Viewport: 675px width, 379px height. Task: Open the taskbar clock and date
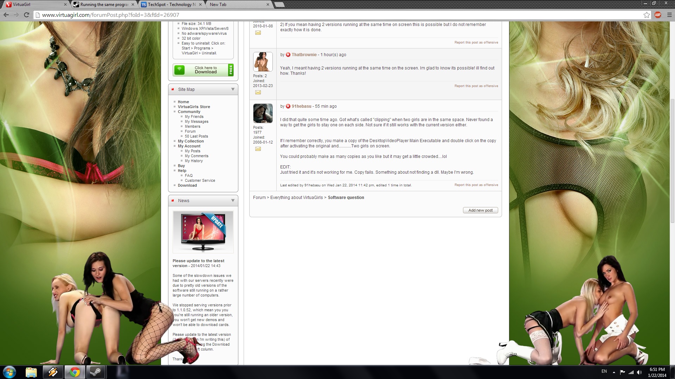(x=657, y=372)
